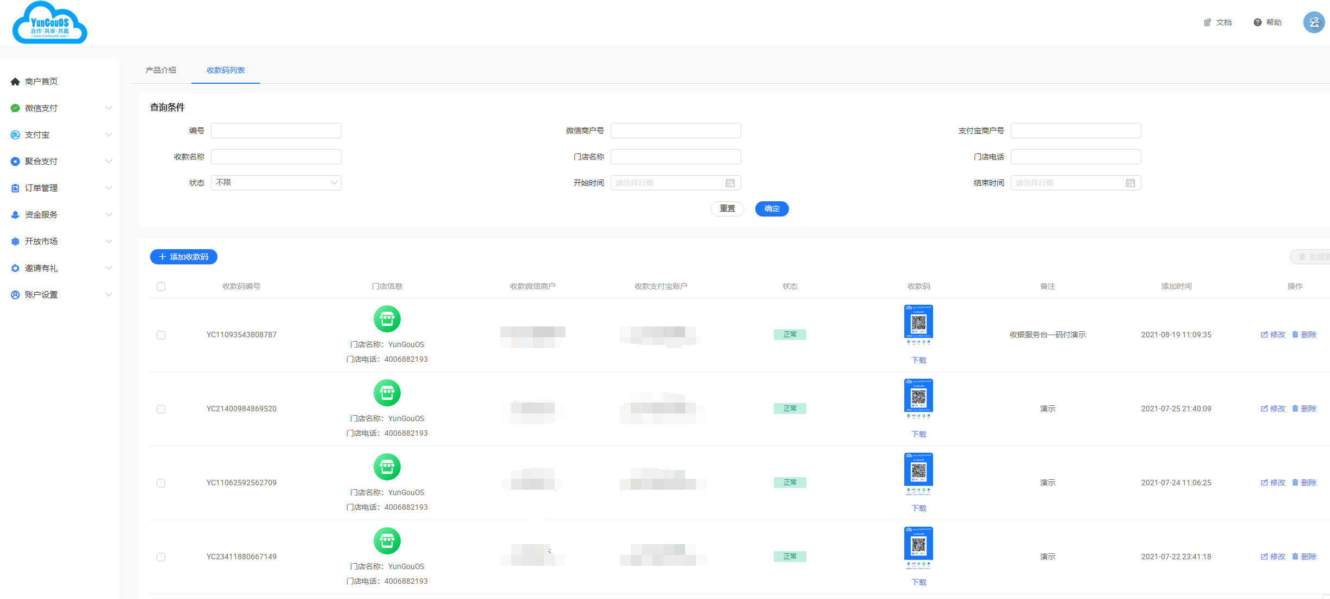
Task: Click the 聚合支付 sidebar icon
Action: [x=15, y=162]
